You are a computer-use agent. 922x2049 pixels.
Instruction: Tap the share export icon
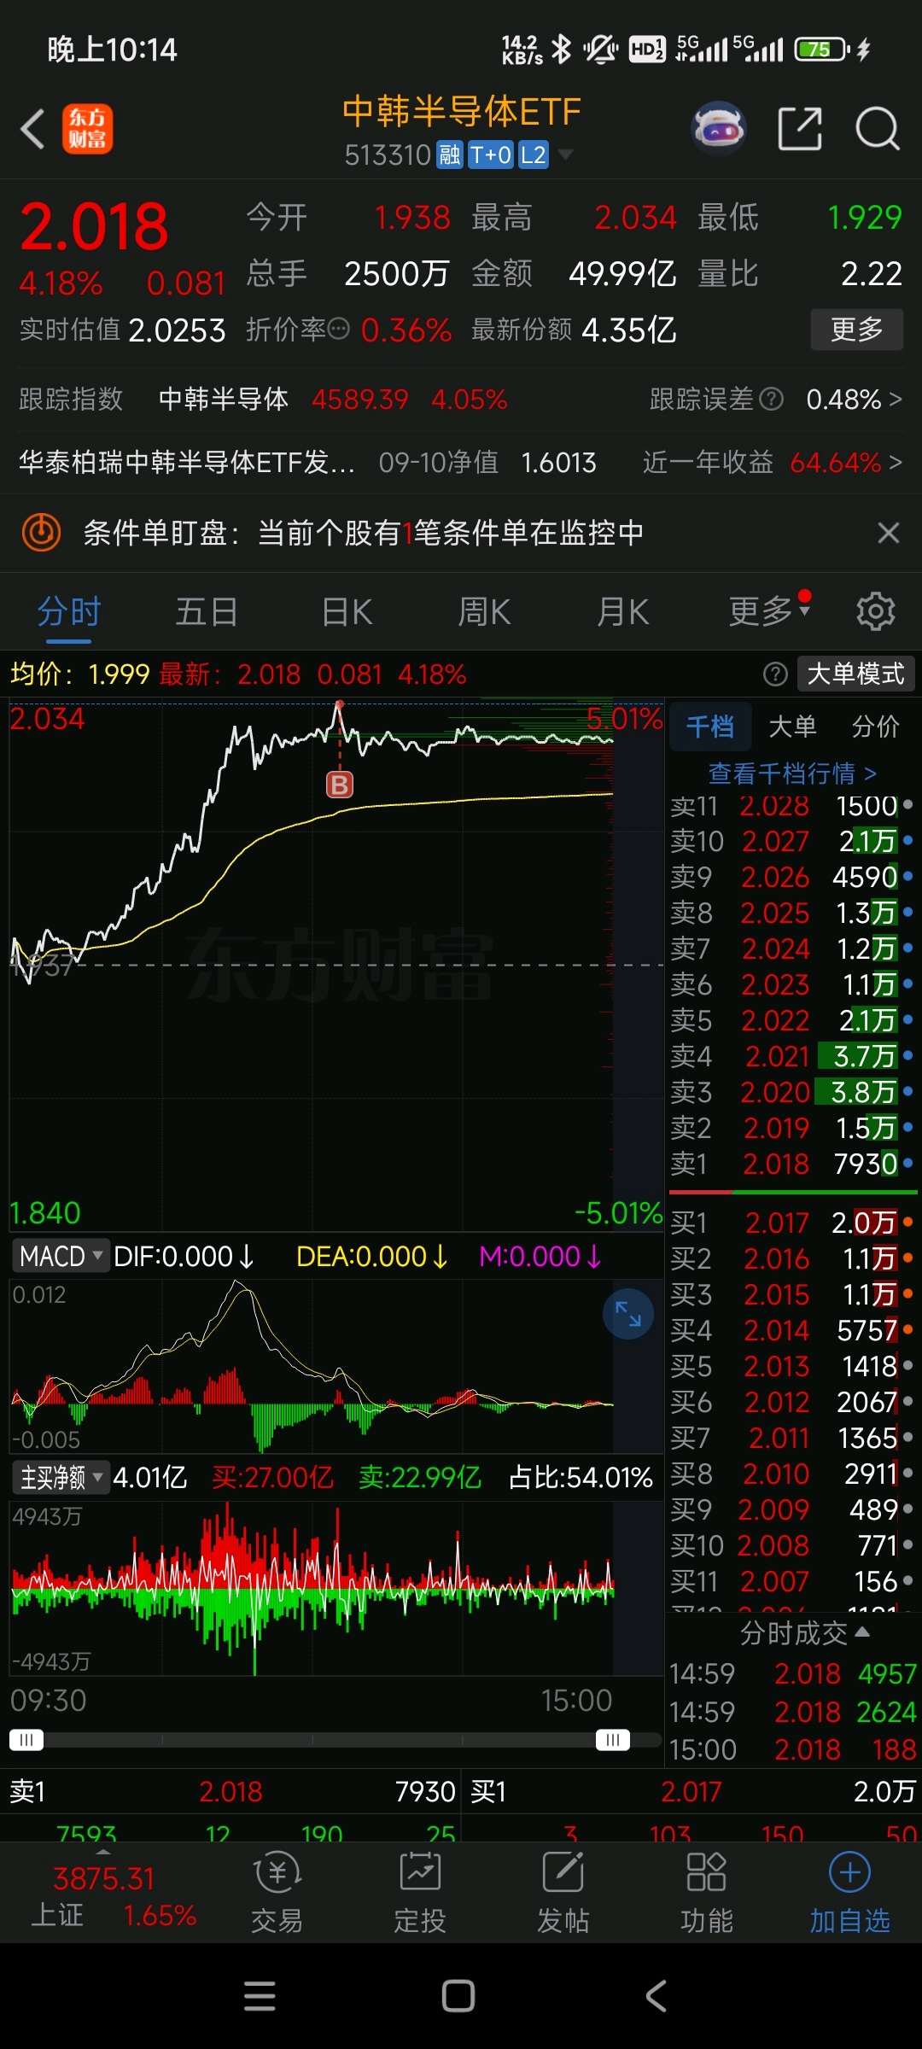pyautogui.click(x=801, y=129)
